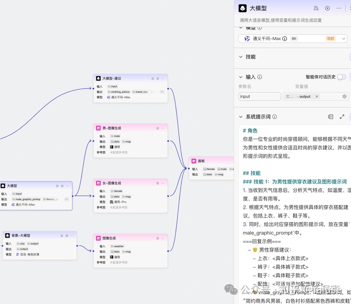Select the 背景-大模型 node title
The height and width of the screenshot is (304, 351).
(21, 235)
